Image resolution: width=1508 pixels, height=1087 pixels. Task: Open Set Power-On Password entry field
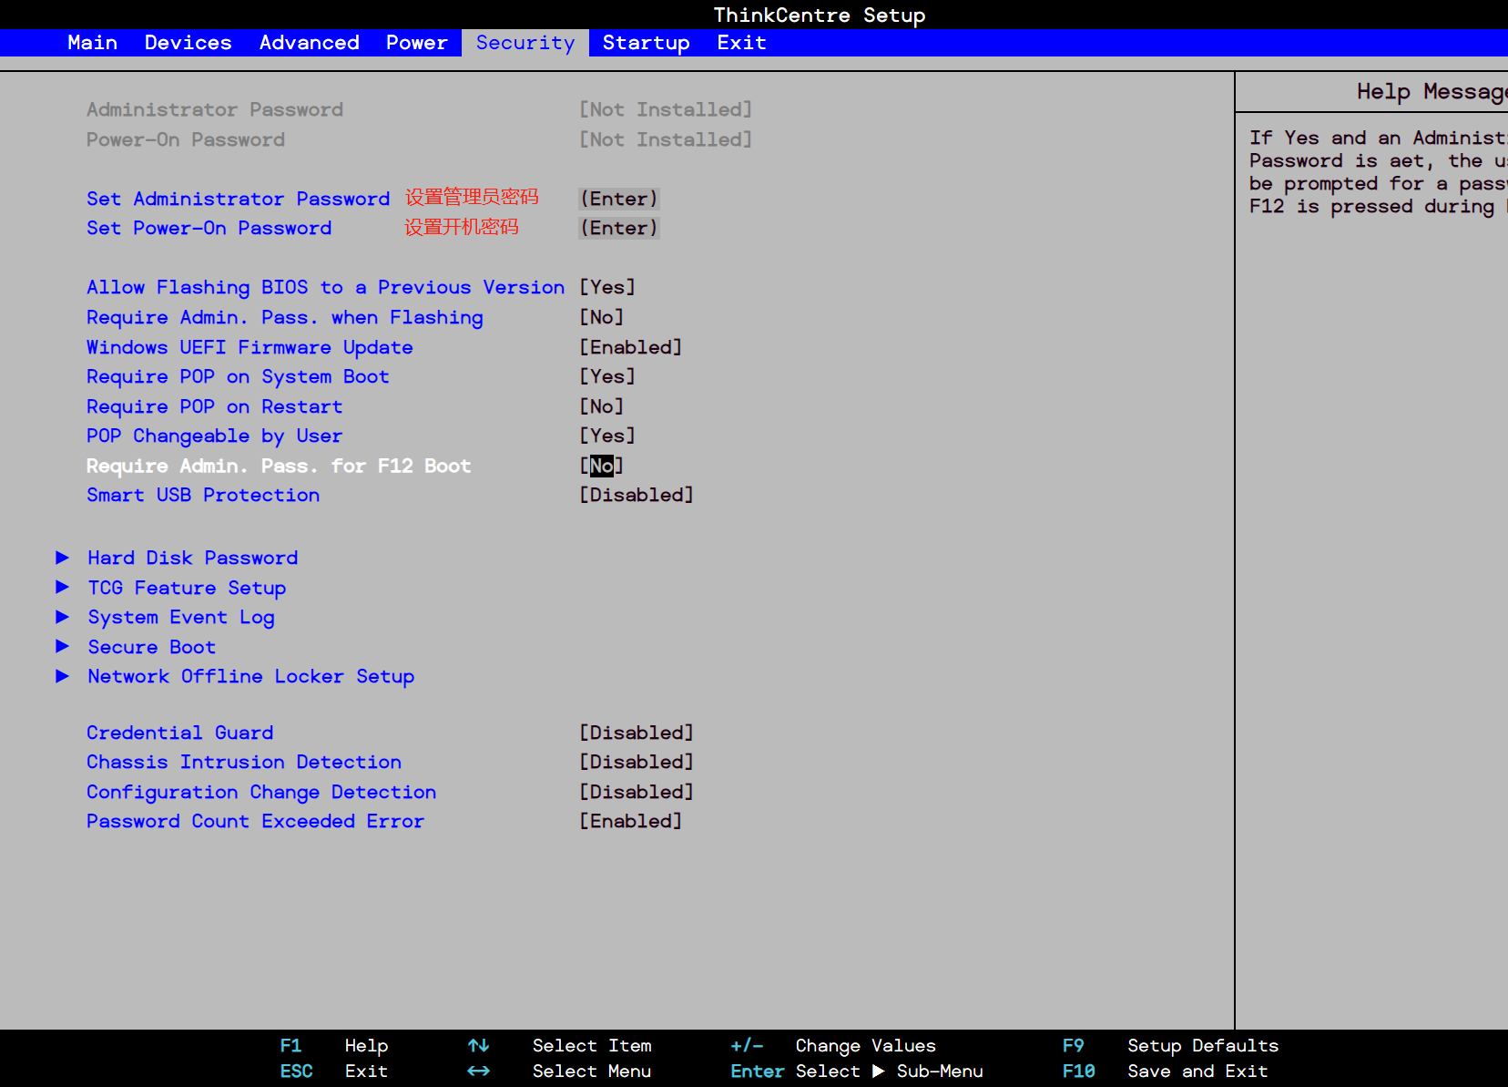(618, 228)
